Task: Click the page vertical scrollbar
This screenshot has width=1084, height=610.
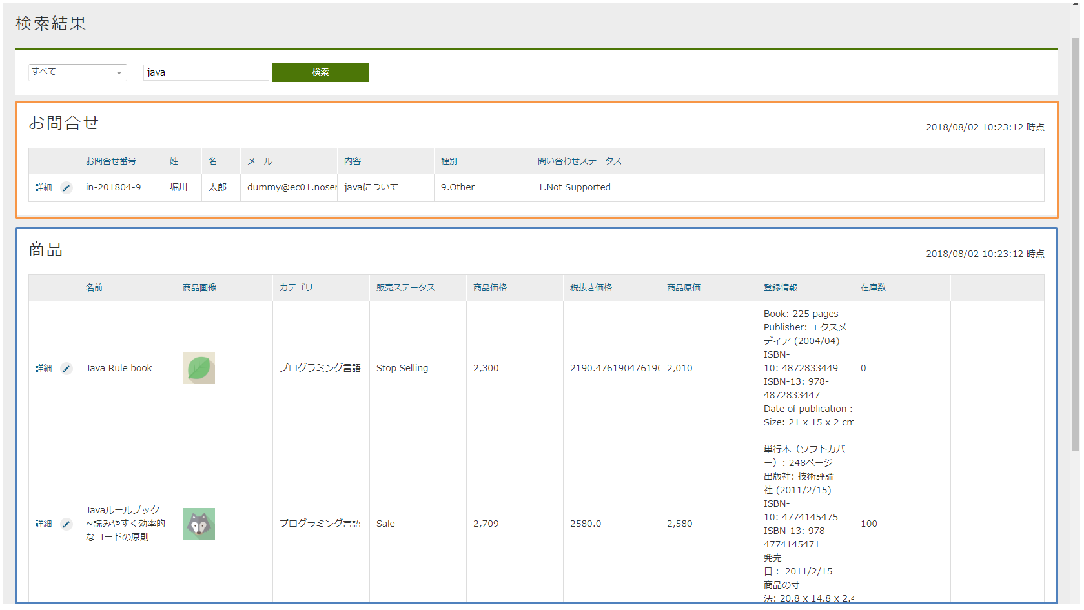Action: [x=1075, y=245]
